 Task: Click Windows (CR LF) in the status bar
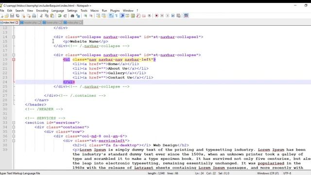[x=268, y=173]
